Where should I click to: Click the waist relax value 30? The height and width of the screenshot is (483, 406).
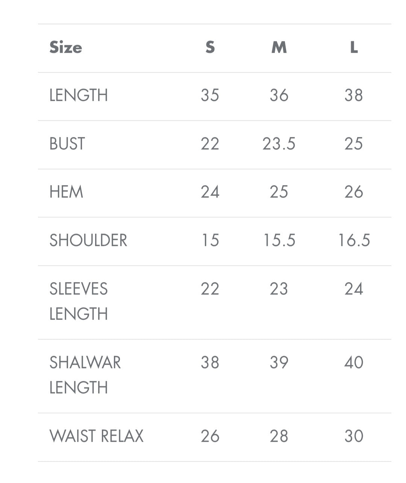pyautogui.click(x=354, y=436)
